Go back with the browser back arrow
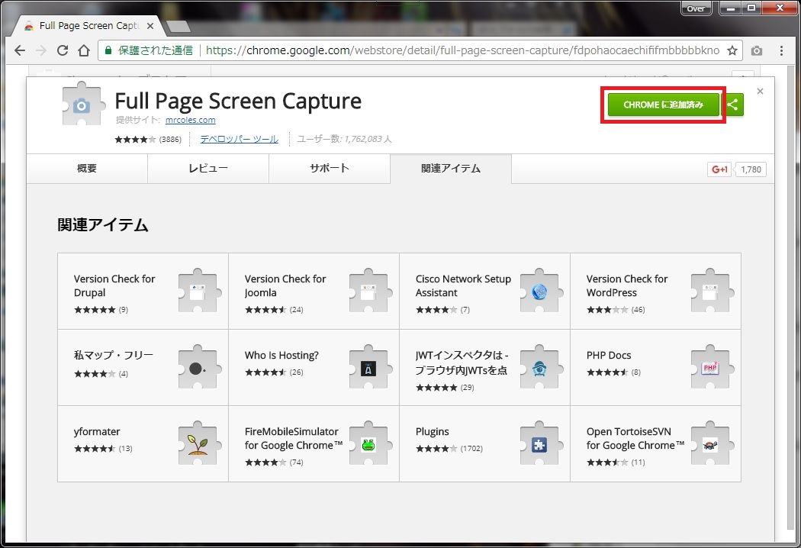 (x=20, y=50)
